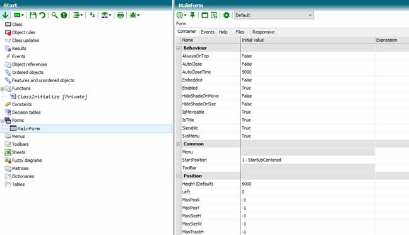Screen dimensions: 409x235
Task: Collapse the Behaviour property group
Action: 178,48
